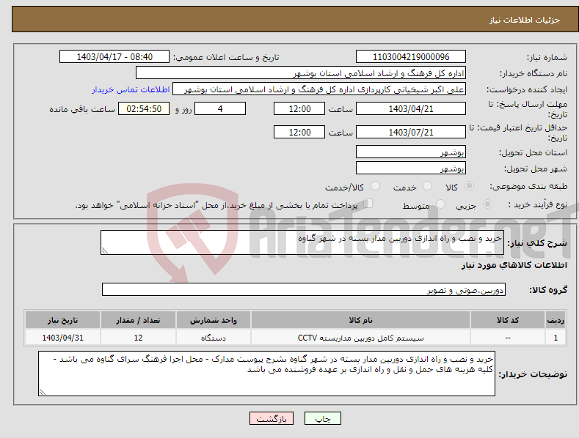The width and height of the screenshot is (579, 438).
Task: Select the متوسط purchase type radio
Action: click(x=440, y=204)
